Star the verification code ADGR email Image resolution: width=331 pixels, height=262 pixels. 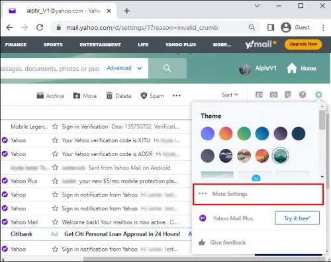[x=55, y=154]
